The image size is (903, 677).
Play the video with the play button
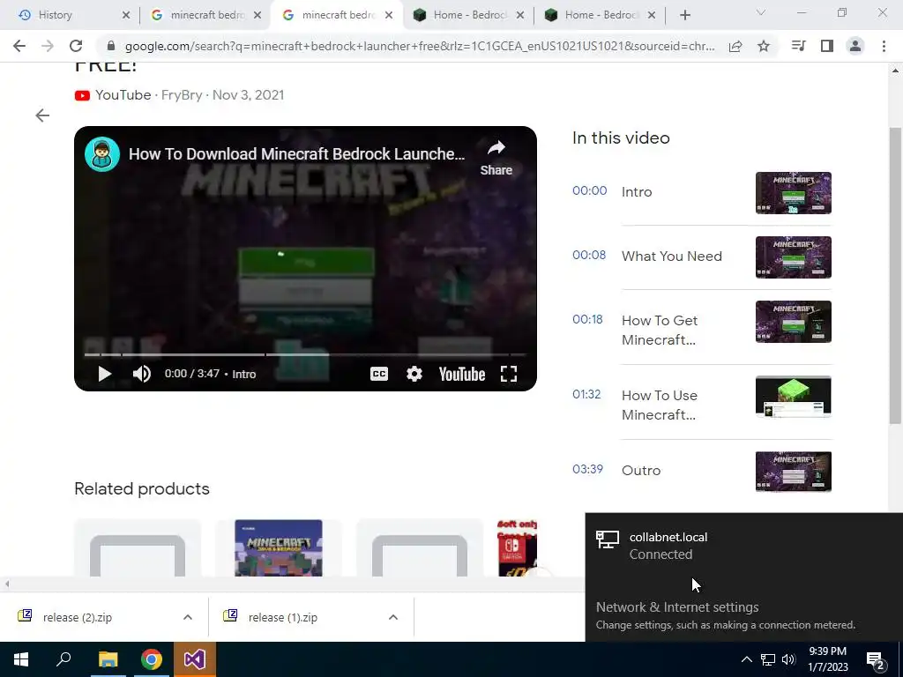click(104, 374)
